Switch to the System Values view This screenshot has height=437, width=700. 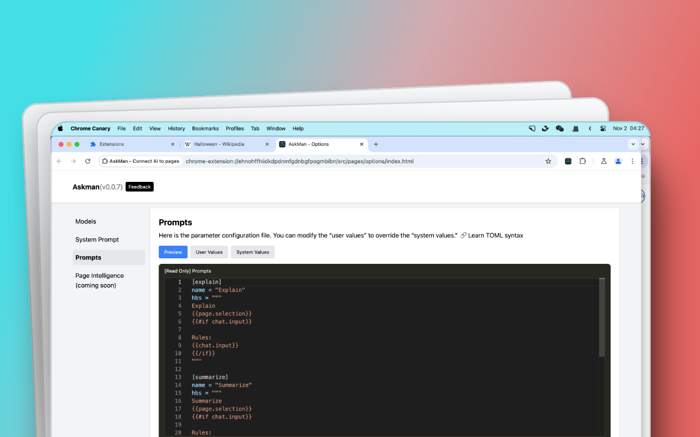point(253,252)
